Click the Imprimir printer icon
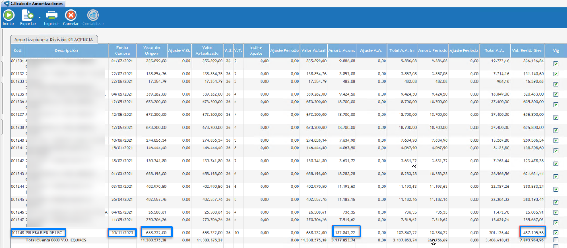This screenshot has height=248, width=567. pos(51,16)
